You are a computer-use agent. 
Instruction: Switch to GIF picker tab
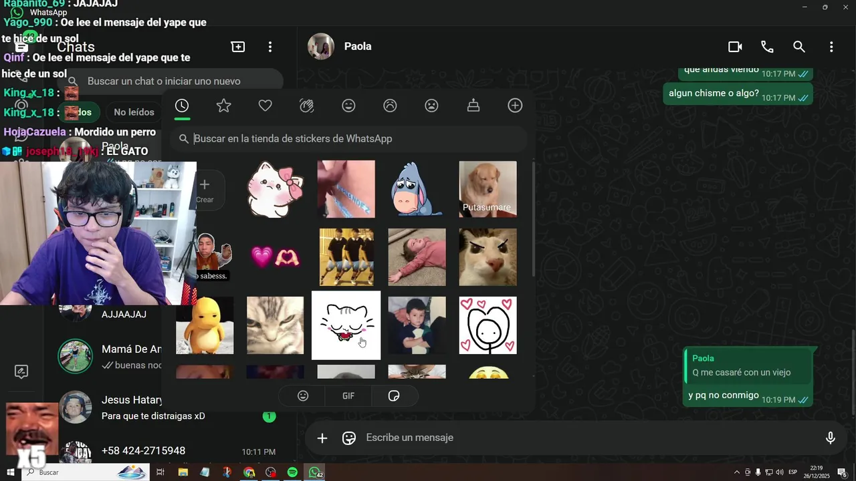[x=348, y=395]
